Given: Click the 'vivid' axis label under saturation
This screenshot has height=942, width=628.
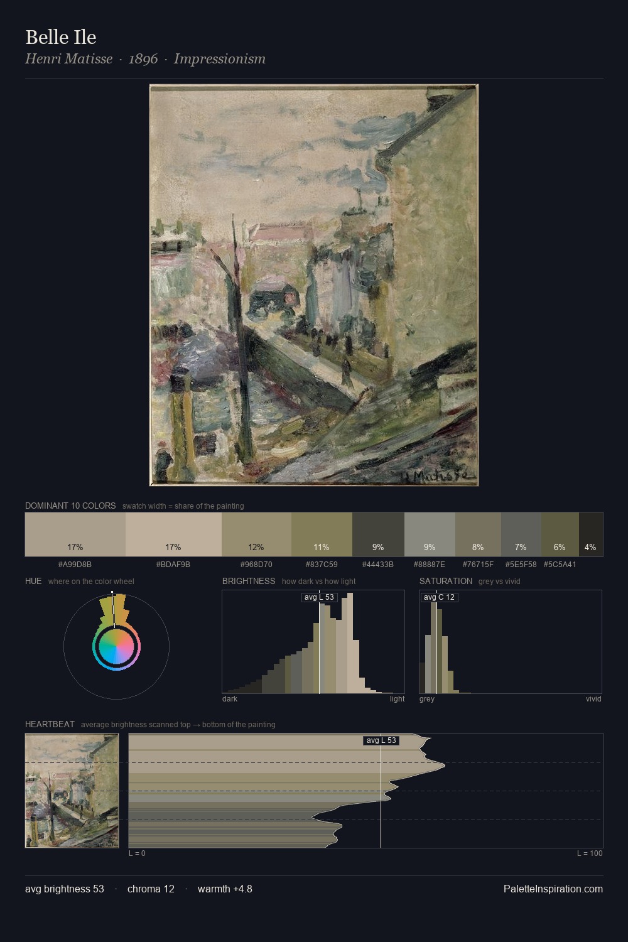Looking at the screenshot, I should (x=593, y=698).
